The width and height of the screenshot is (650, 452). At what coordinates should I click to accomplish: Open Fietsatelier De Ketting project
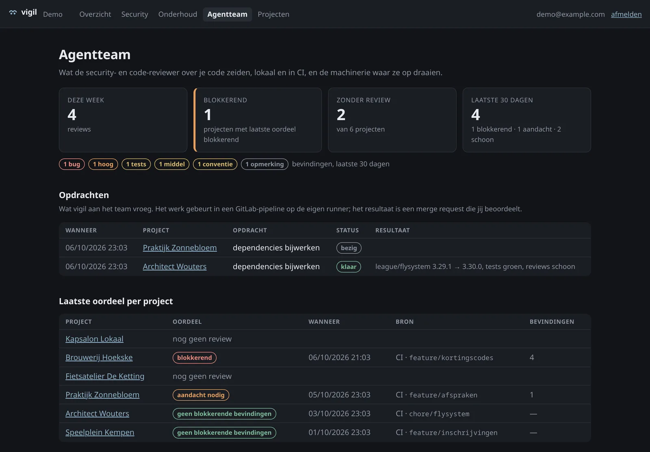105,376
